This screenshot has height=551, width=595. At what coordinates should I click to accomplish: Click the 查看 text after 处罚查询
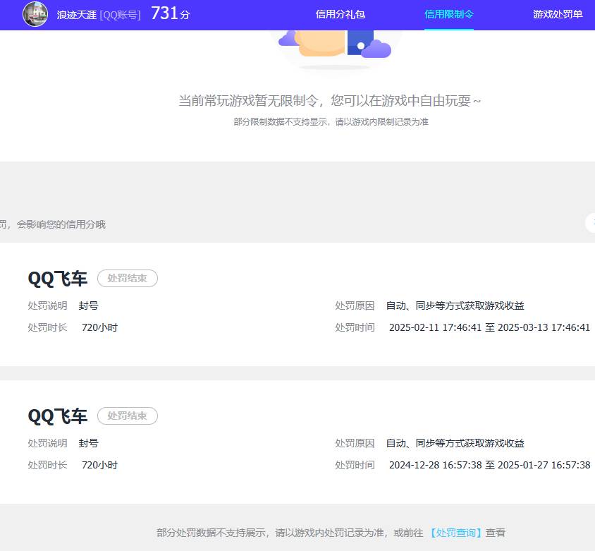[496, 533]
